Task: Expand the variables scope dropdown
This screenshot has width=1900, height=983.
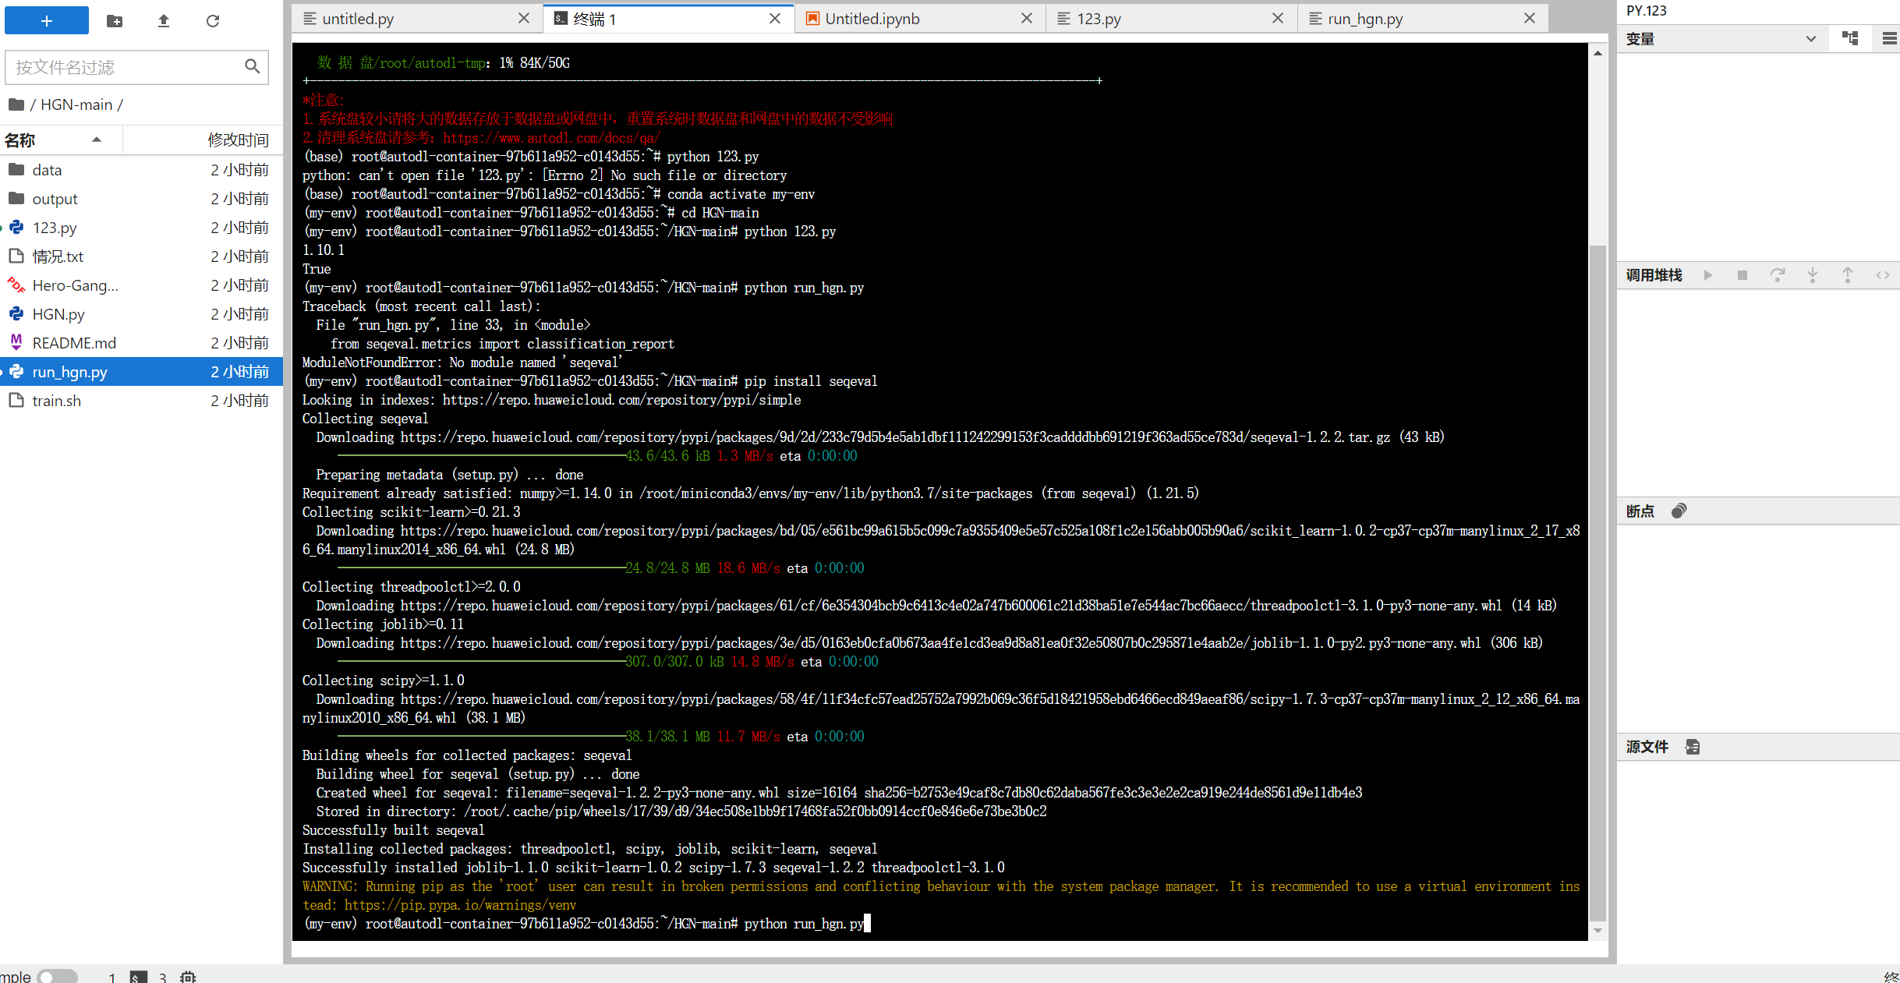Action: pyautogui.click(x=1810, y=39)
